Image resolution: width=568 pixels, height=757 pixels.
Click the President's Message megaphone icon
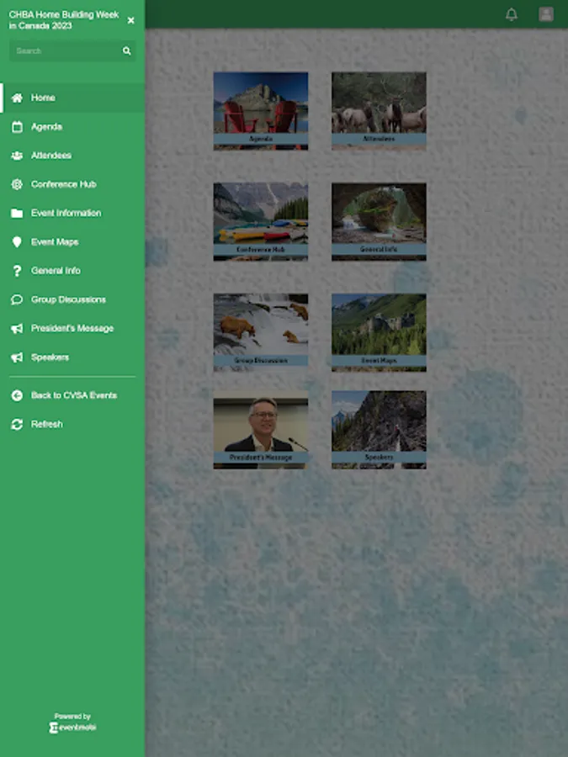(17, 329)
